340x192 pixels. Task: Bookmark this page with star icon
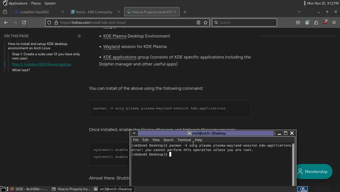click(205, 22)
